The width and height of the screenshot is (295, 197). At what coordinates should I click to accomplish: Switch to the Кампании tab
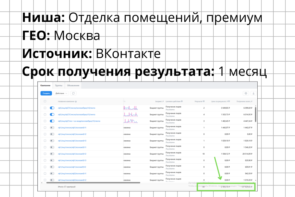(45, 85)
